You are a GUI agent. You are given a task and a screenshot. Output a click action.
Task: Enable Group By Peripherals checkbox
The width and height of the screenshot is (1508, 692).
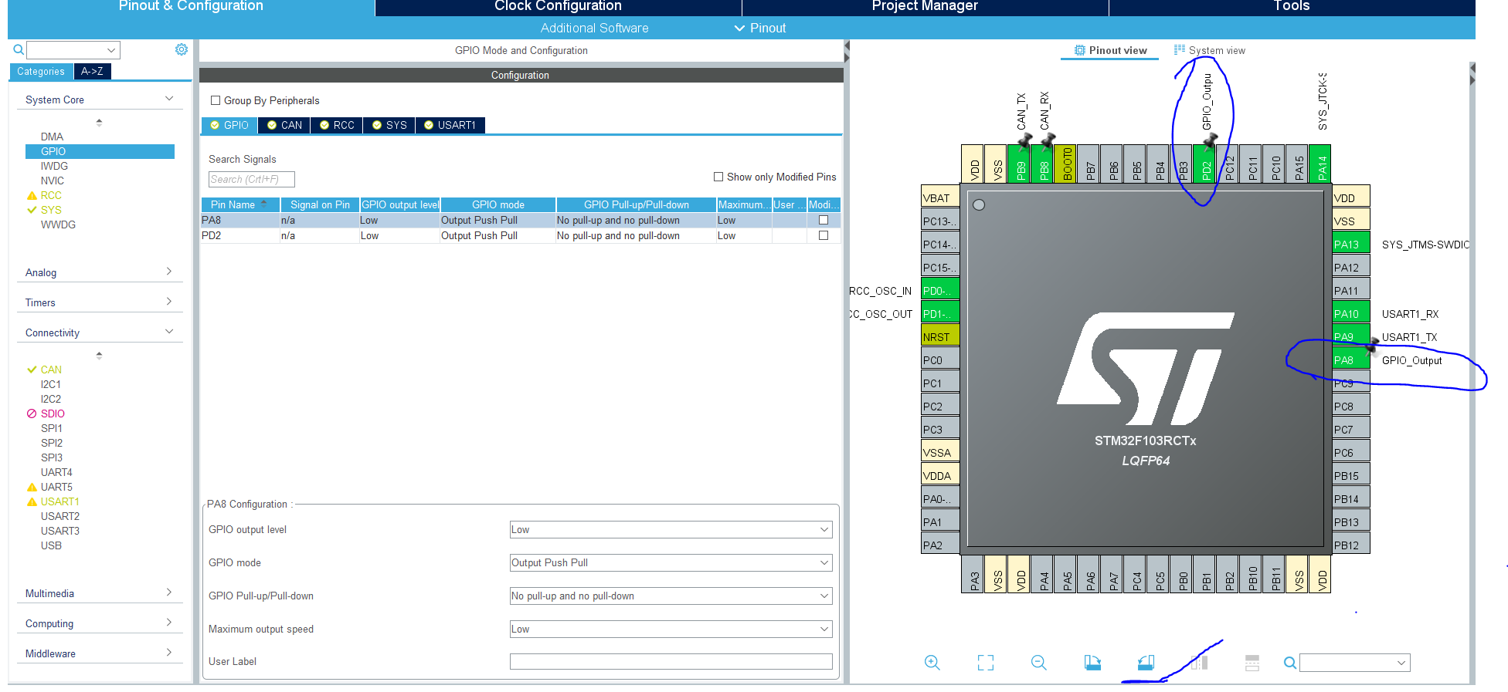point(216,100)
